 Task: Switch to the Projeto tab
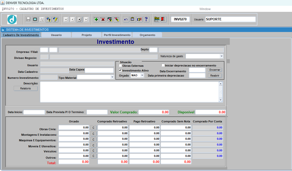87,35
